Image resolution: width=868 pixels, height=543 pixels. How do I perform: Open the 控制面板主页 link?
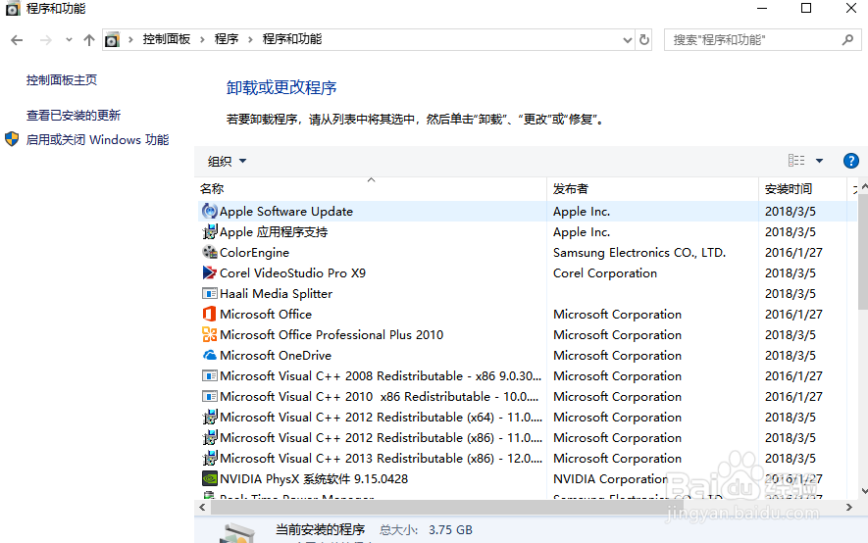click(x=62, y=80)
